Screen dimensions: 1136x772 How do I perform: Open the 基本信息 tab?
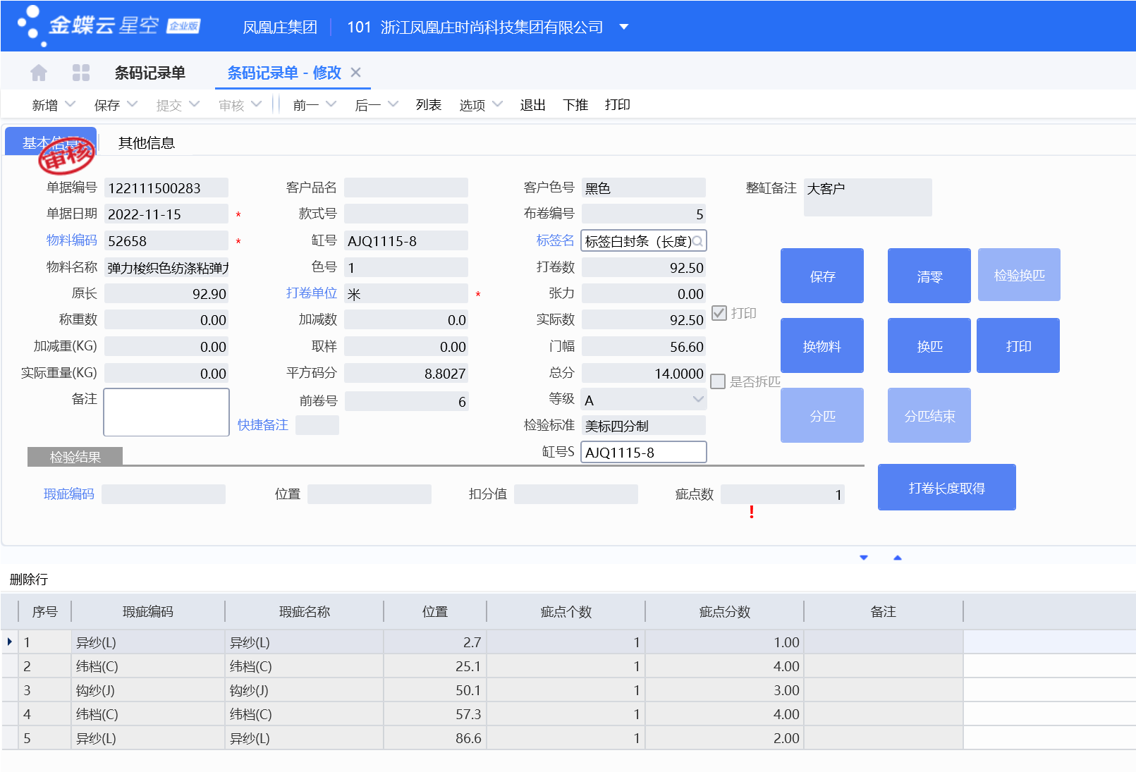click(51, 142)
